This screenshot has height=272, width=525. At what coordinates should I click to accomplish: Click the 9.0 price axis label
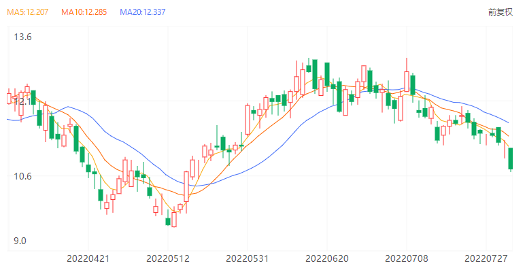pos(20,241)
